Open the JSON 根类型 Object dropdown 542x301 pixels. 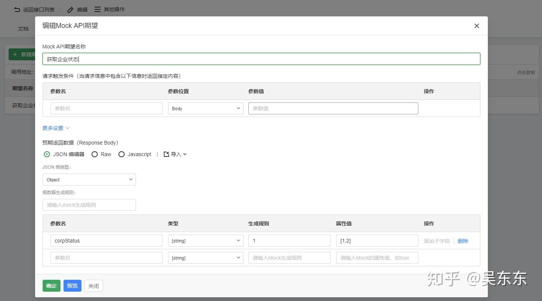[x=89, y=180]
